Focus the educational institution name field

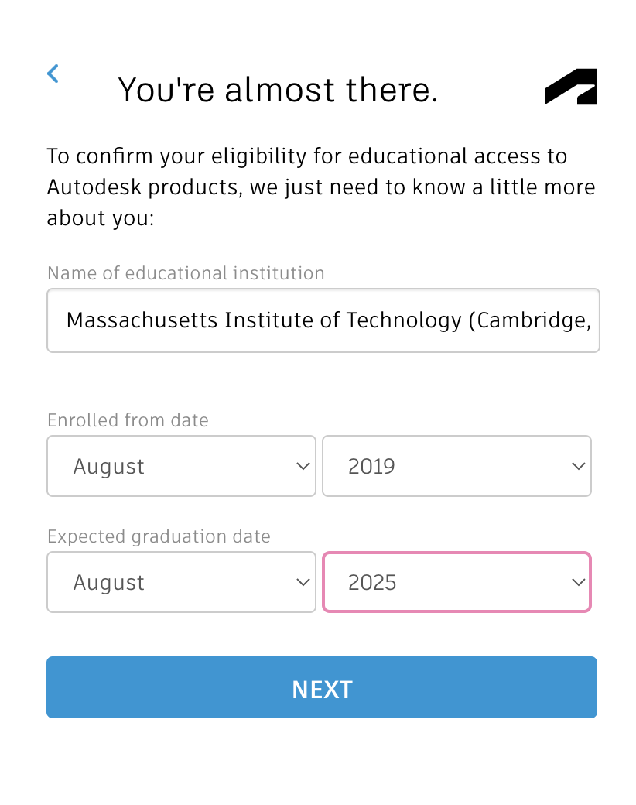[323, 320]
